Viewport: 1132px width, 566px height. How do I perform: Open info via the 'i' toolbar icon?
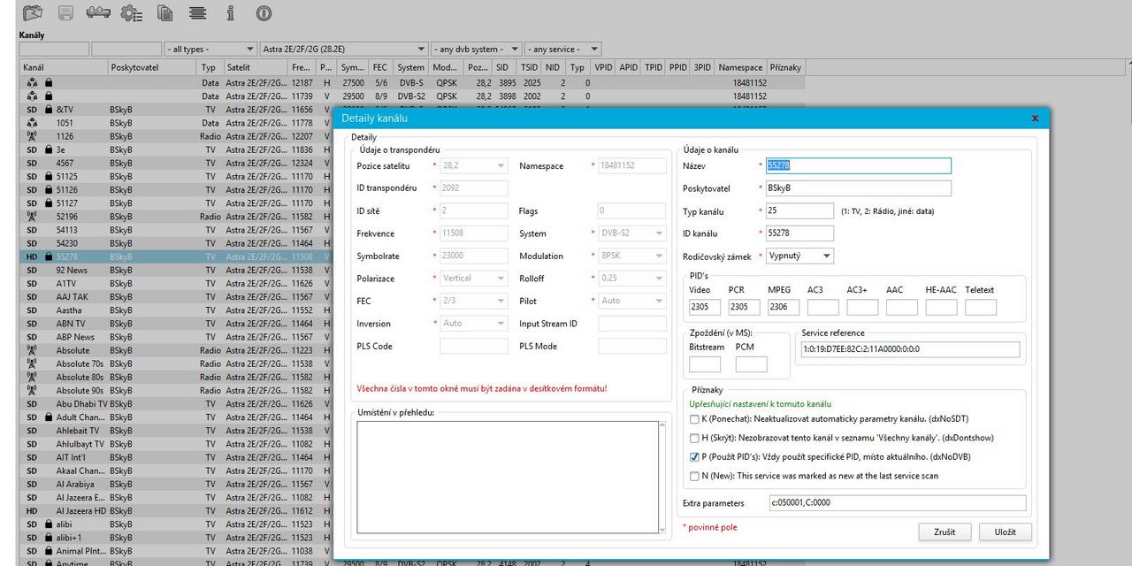231,13
